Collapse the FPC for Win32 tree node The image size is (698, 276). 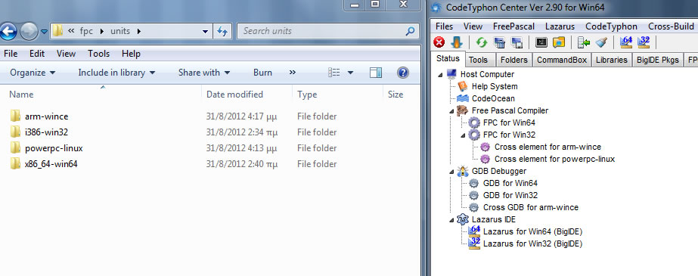tap(463, 135)
